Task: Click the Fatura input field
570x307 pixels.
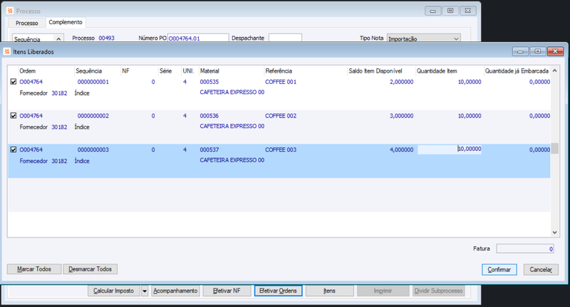Action: pos(525,249)
